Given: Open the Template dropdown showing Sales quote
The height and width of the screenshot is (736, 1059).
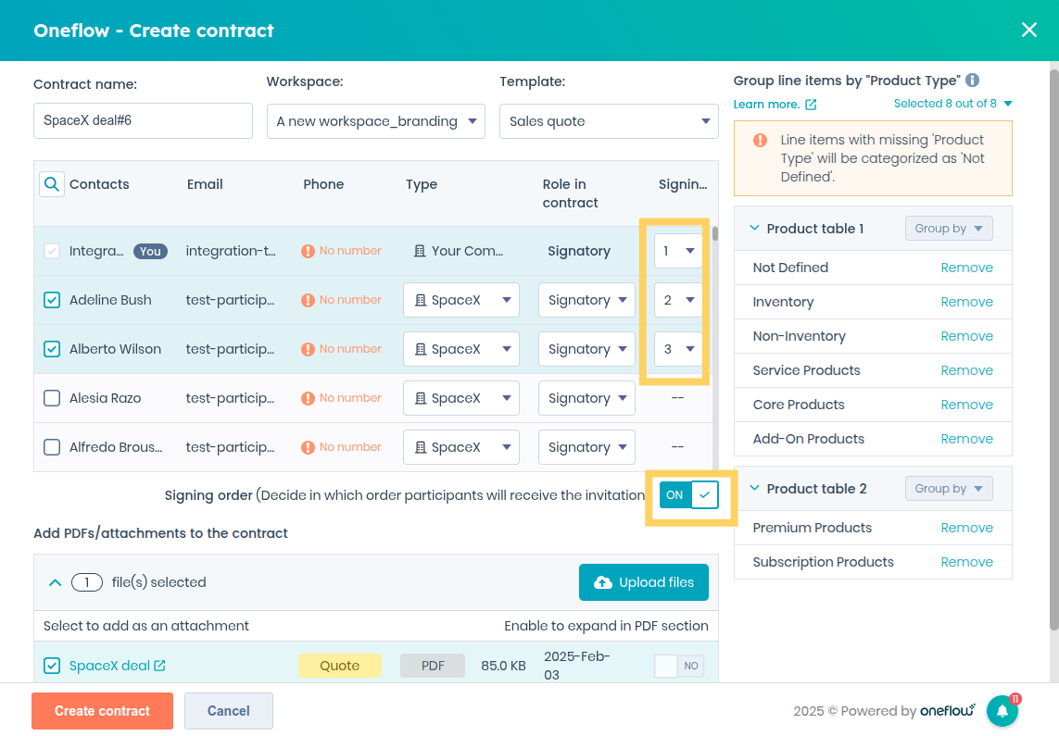Looking at the screenshot, I should (x=609, y=121).
